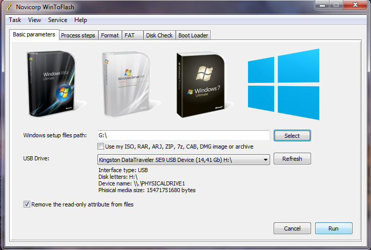This screenshot has width=371, height=250.
Task: Click Select to browse setup files
Action: pyautogui.click(x=292, y=136)
